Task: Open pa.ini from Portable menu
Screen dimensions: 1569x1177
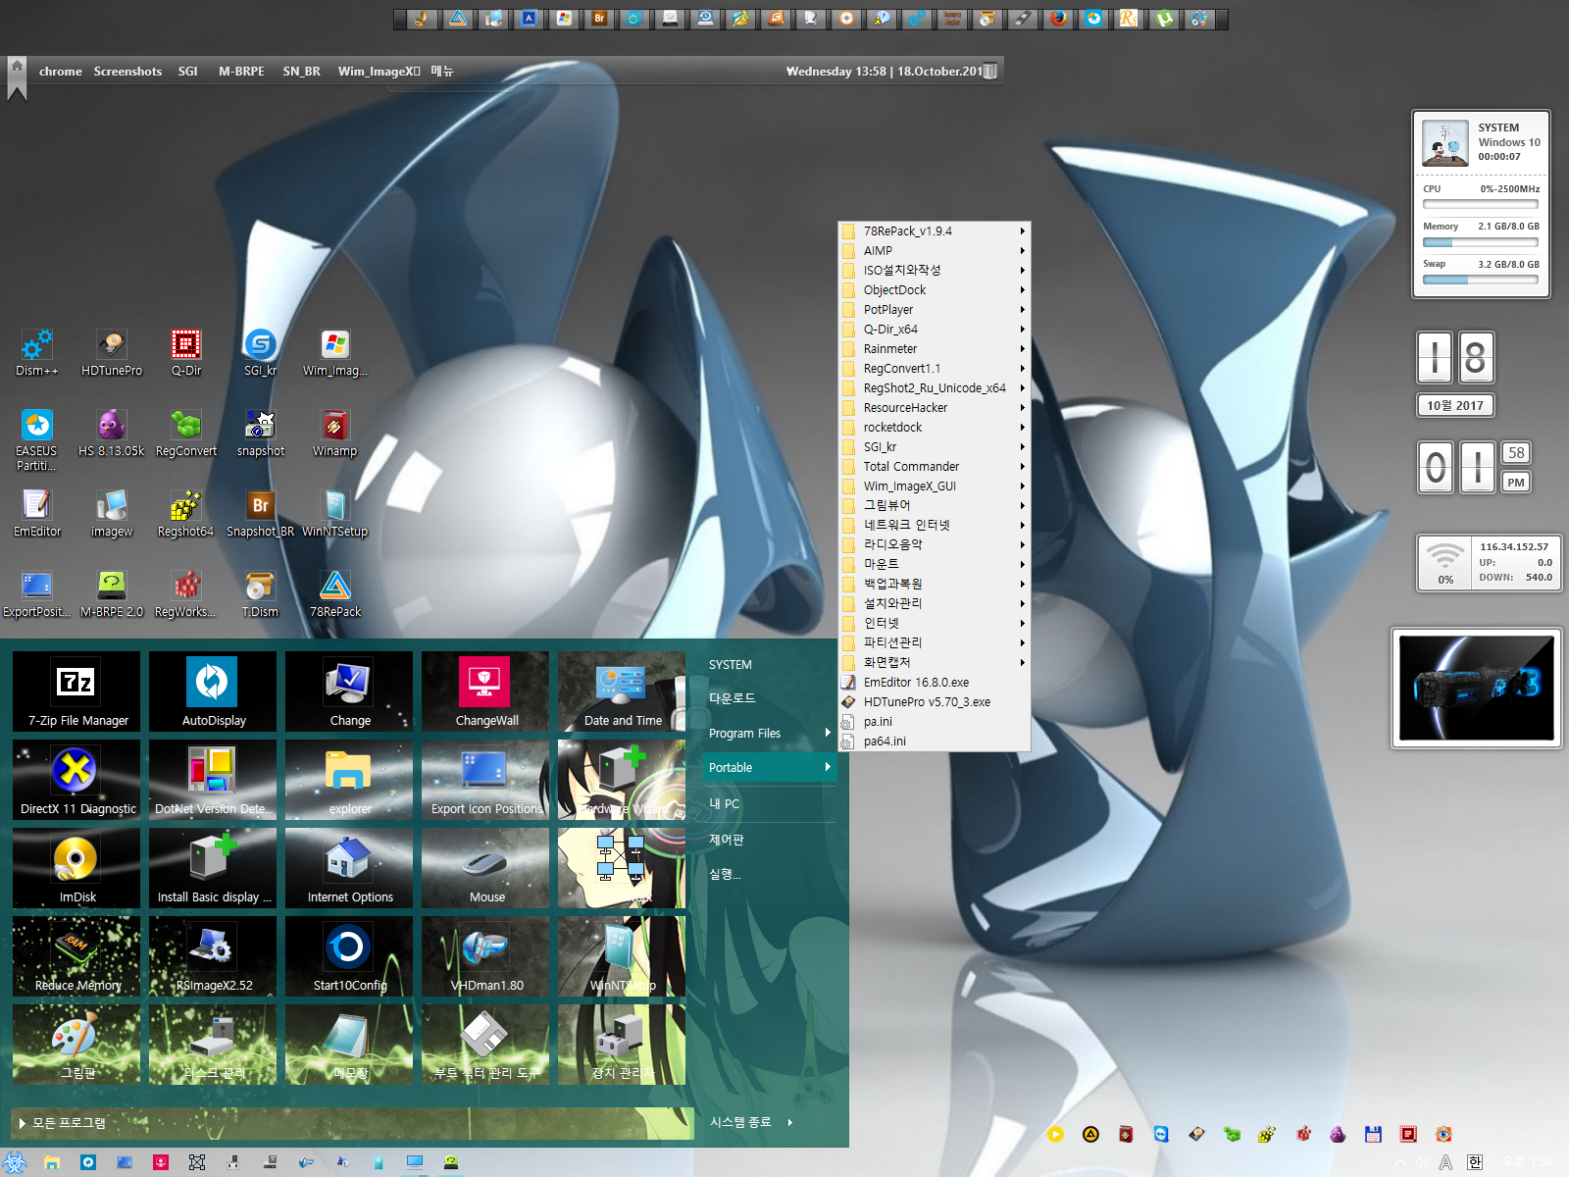Action: [935, 722]
